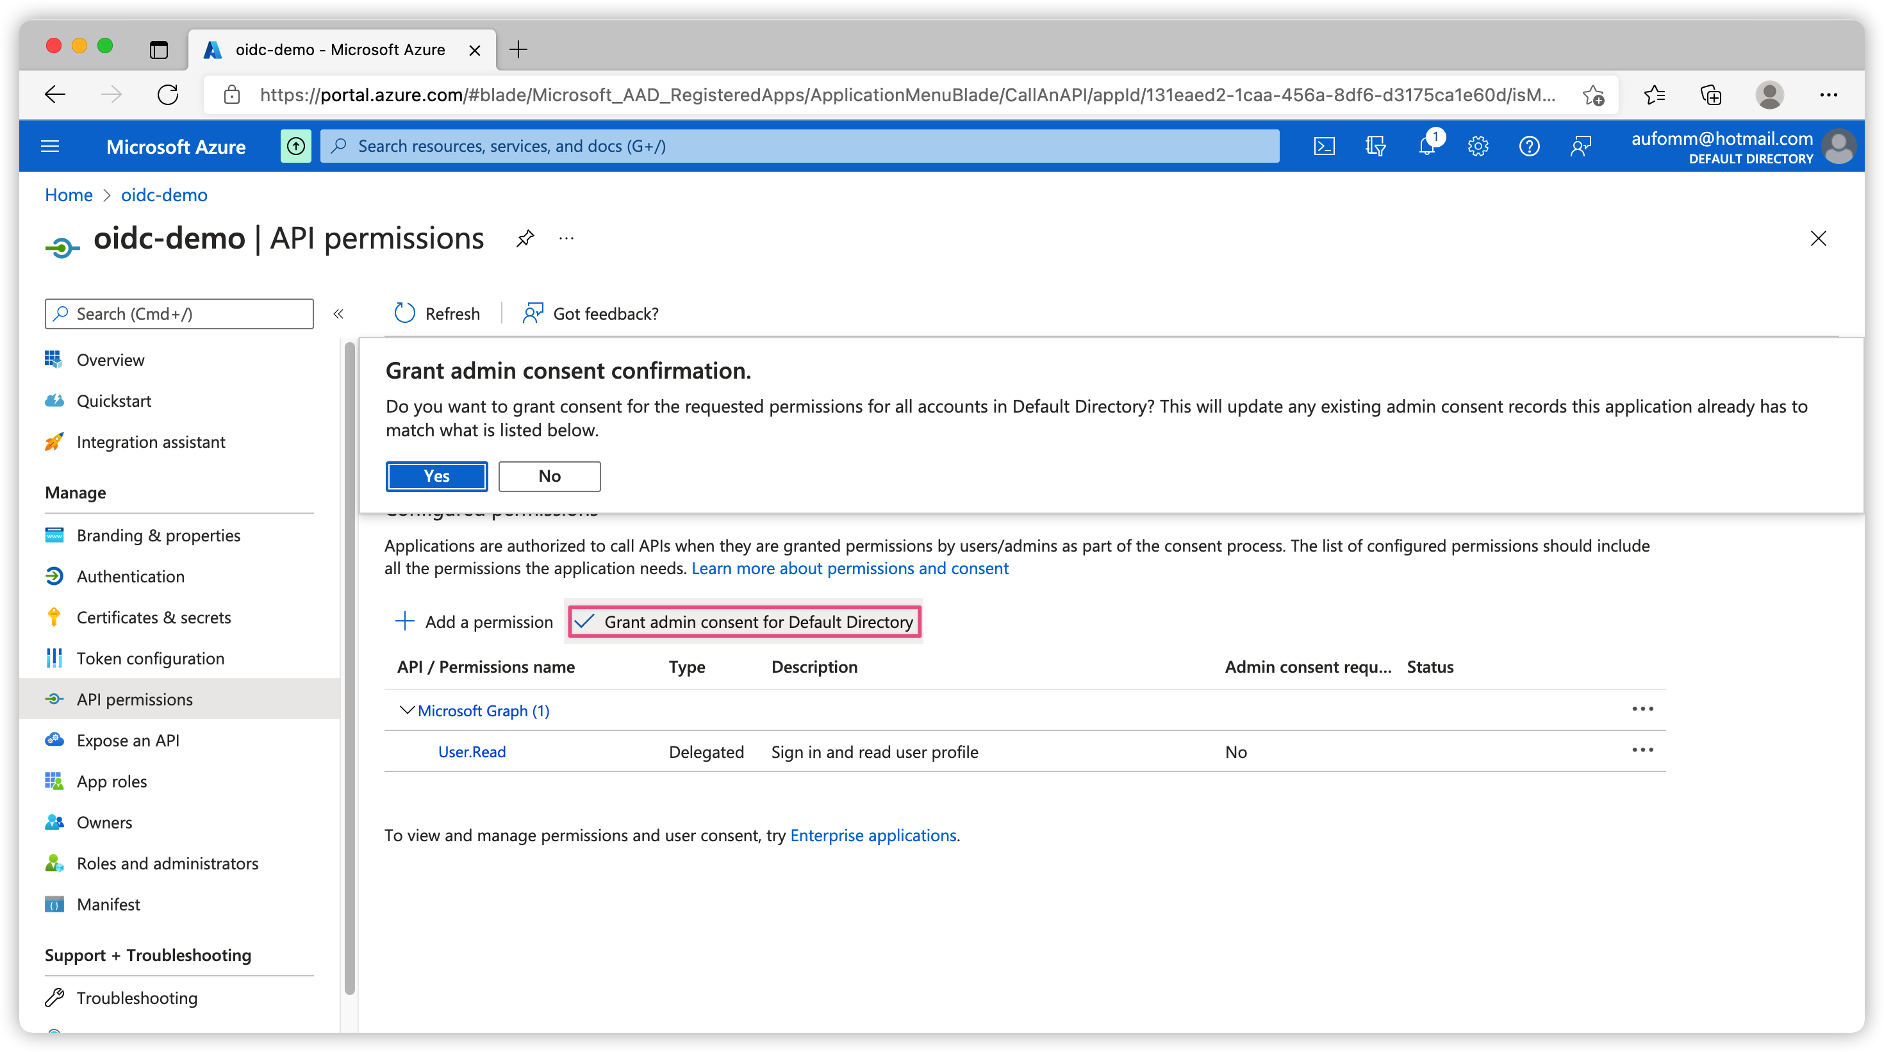
Task: Open the portal hamburger menu
Action: tap(50, 146)
